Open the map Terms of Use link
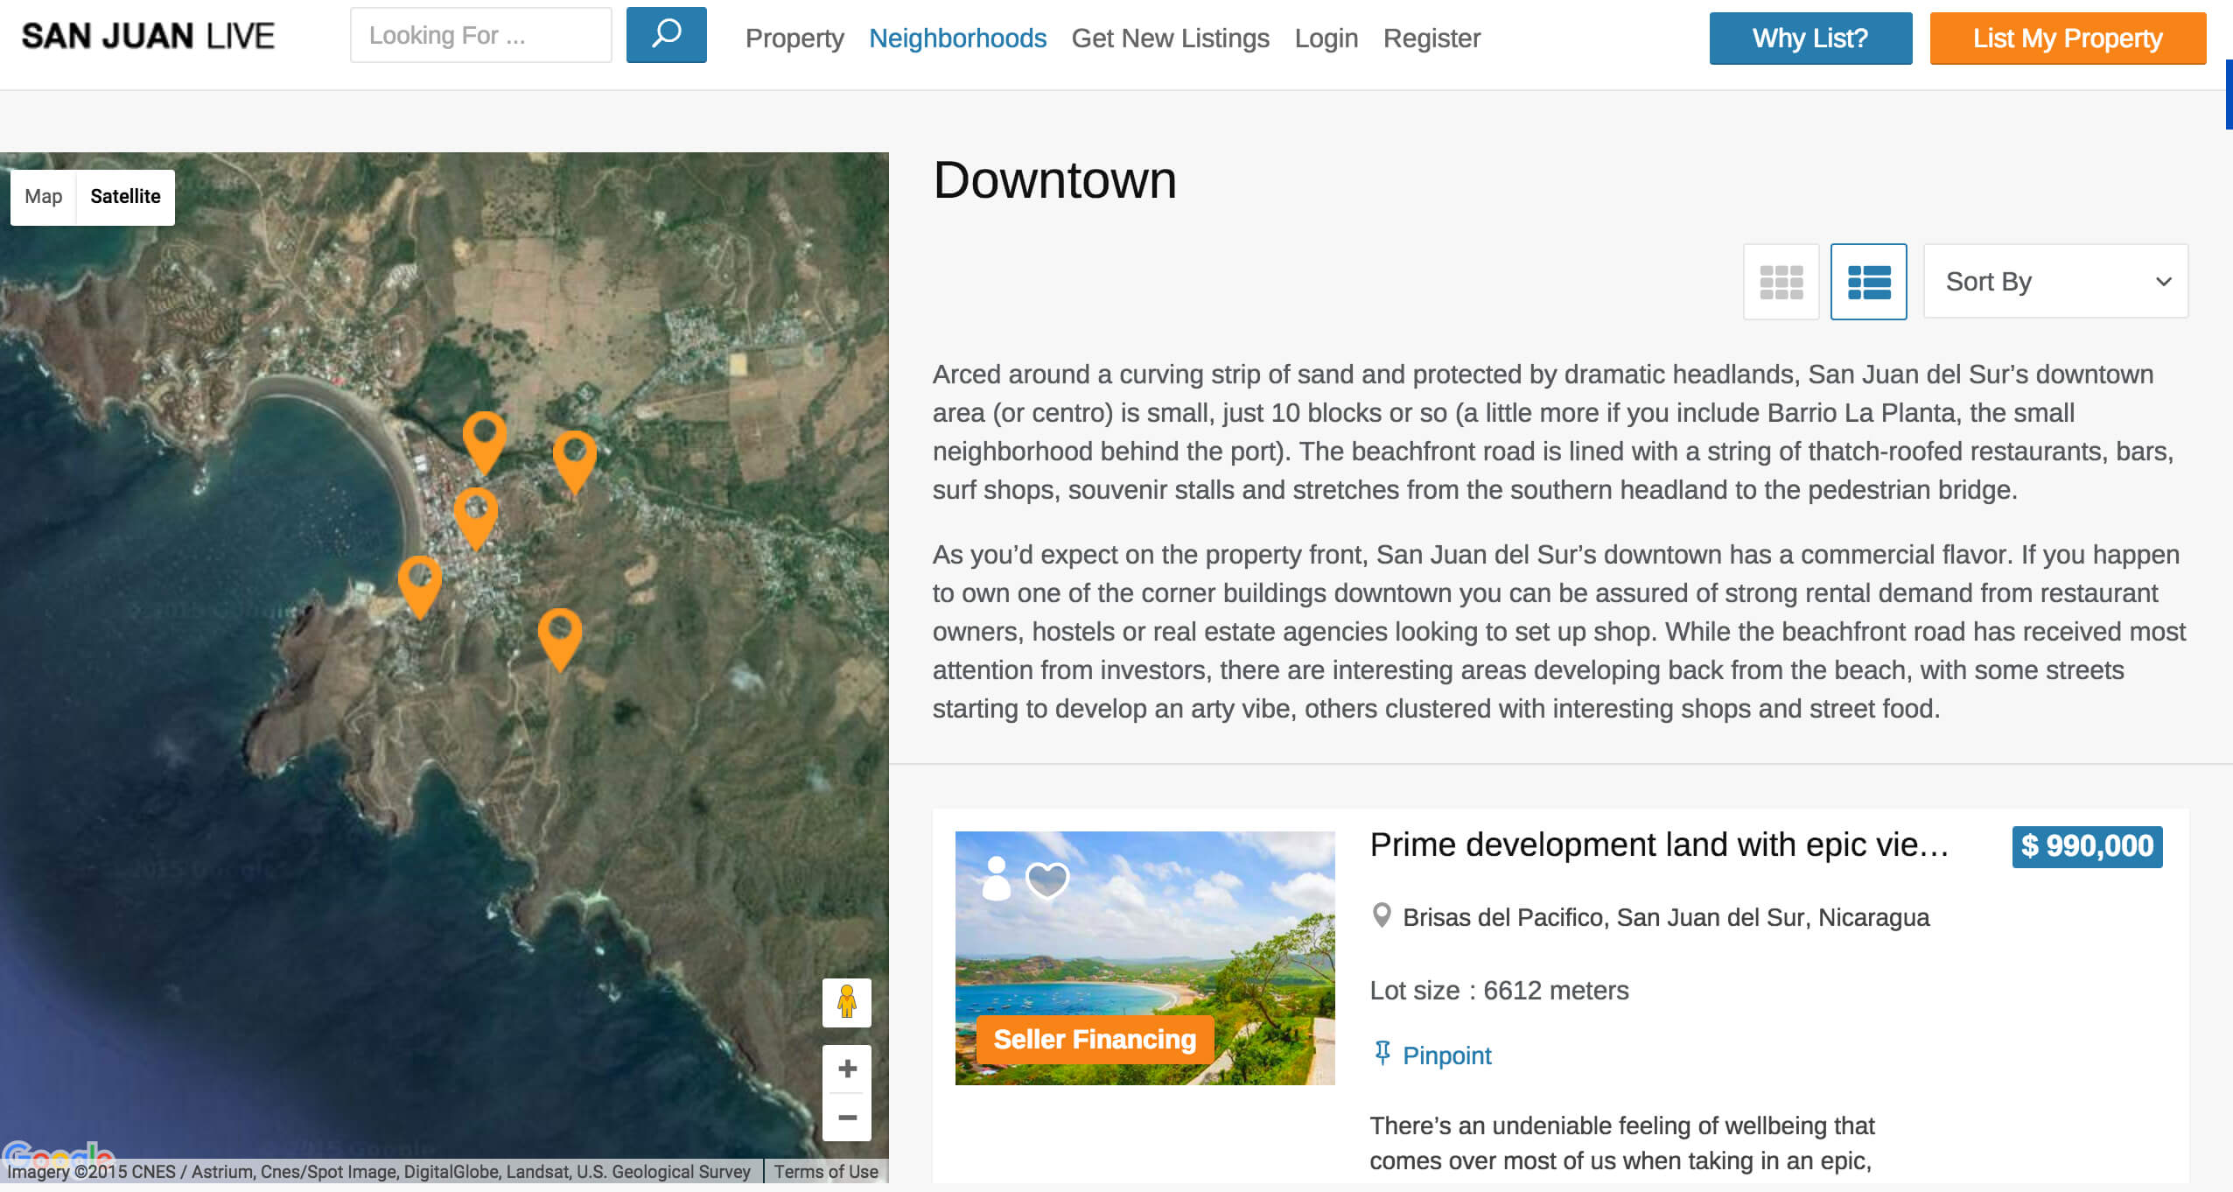Viewport: 2233px width, 1192px height. pos(825,1172)
